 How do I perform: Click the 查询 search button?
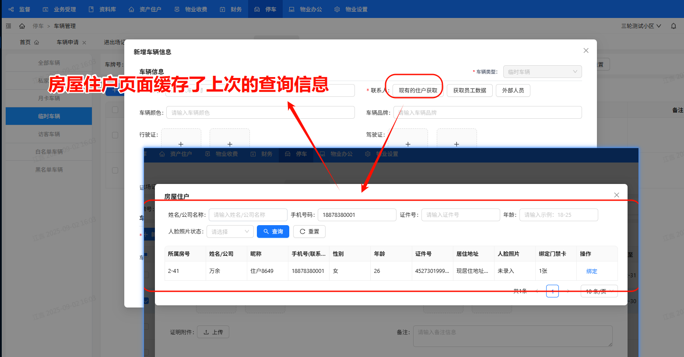tap(273, 232)
